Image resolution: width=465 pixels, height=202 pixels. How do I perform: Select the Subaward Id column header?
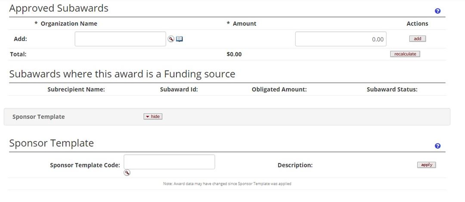[179, 90]
